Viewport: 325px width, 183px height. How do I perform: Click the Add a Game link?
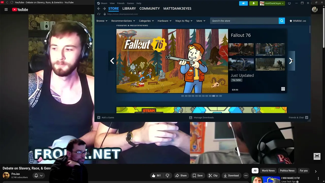point(108,117)
